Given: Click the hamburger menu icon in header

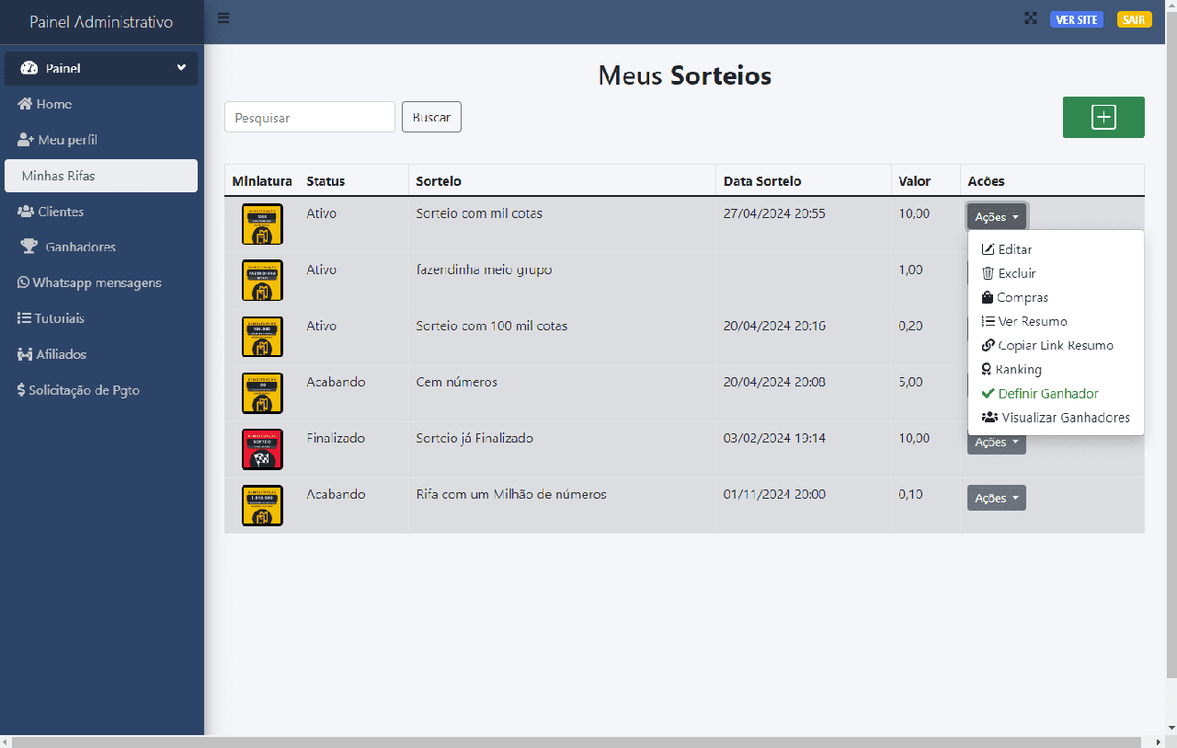Looking at the screenshot, I should pyautogui.click(x=223, y=18).
